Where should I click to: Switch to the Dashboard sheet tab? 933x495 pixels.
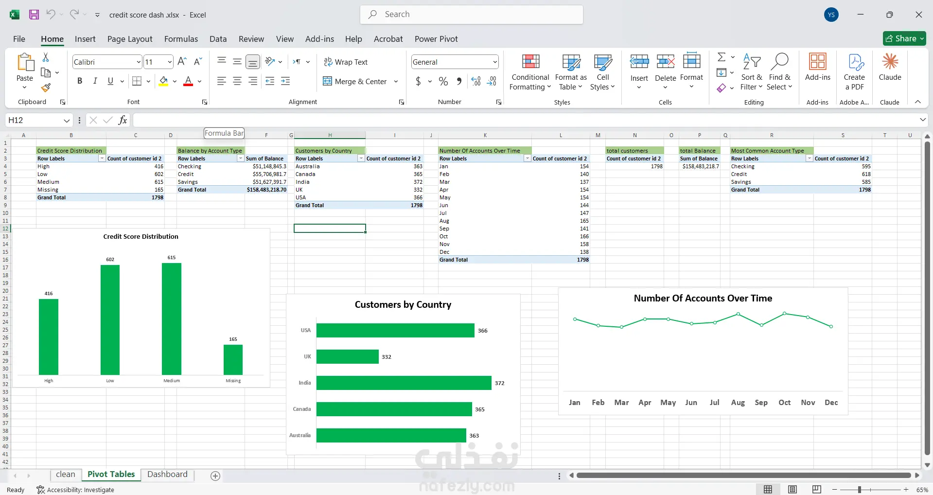(167, 475)
